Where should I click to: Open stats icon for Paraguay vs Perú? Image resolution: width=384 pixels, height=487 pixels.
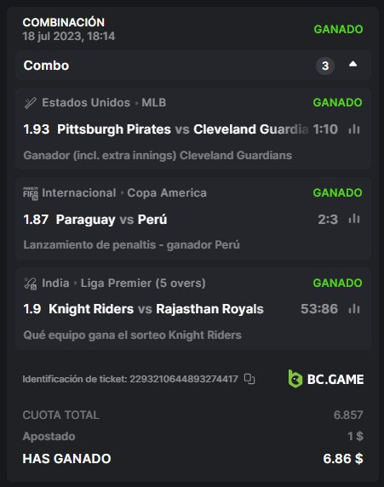354,219
